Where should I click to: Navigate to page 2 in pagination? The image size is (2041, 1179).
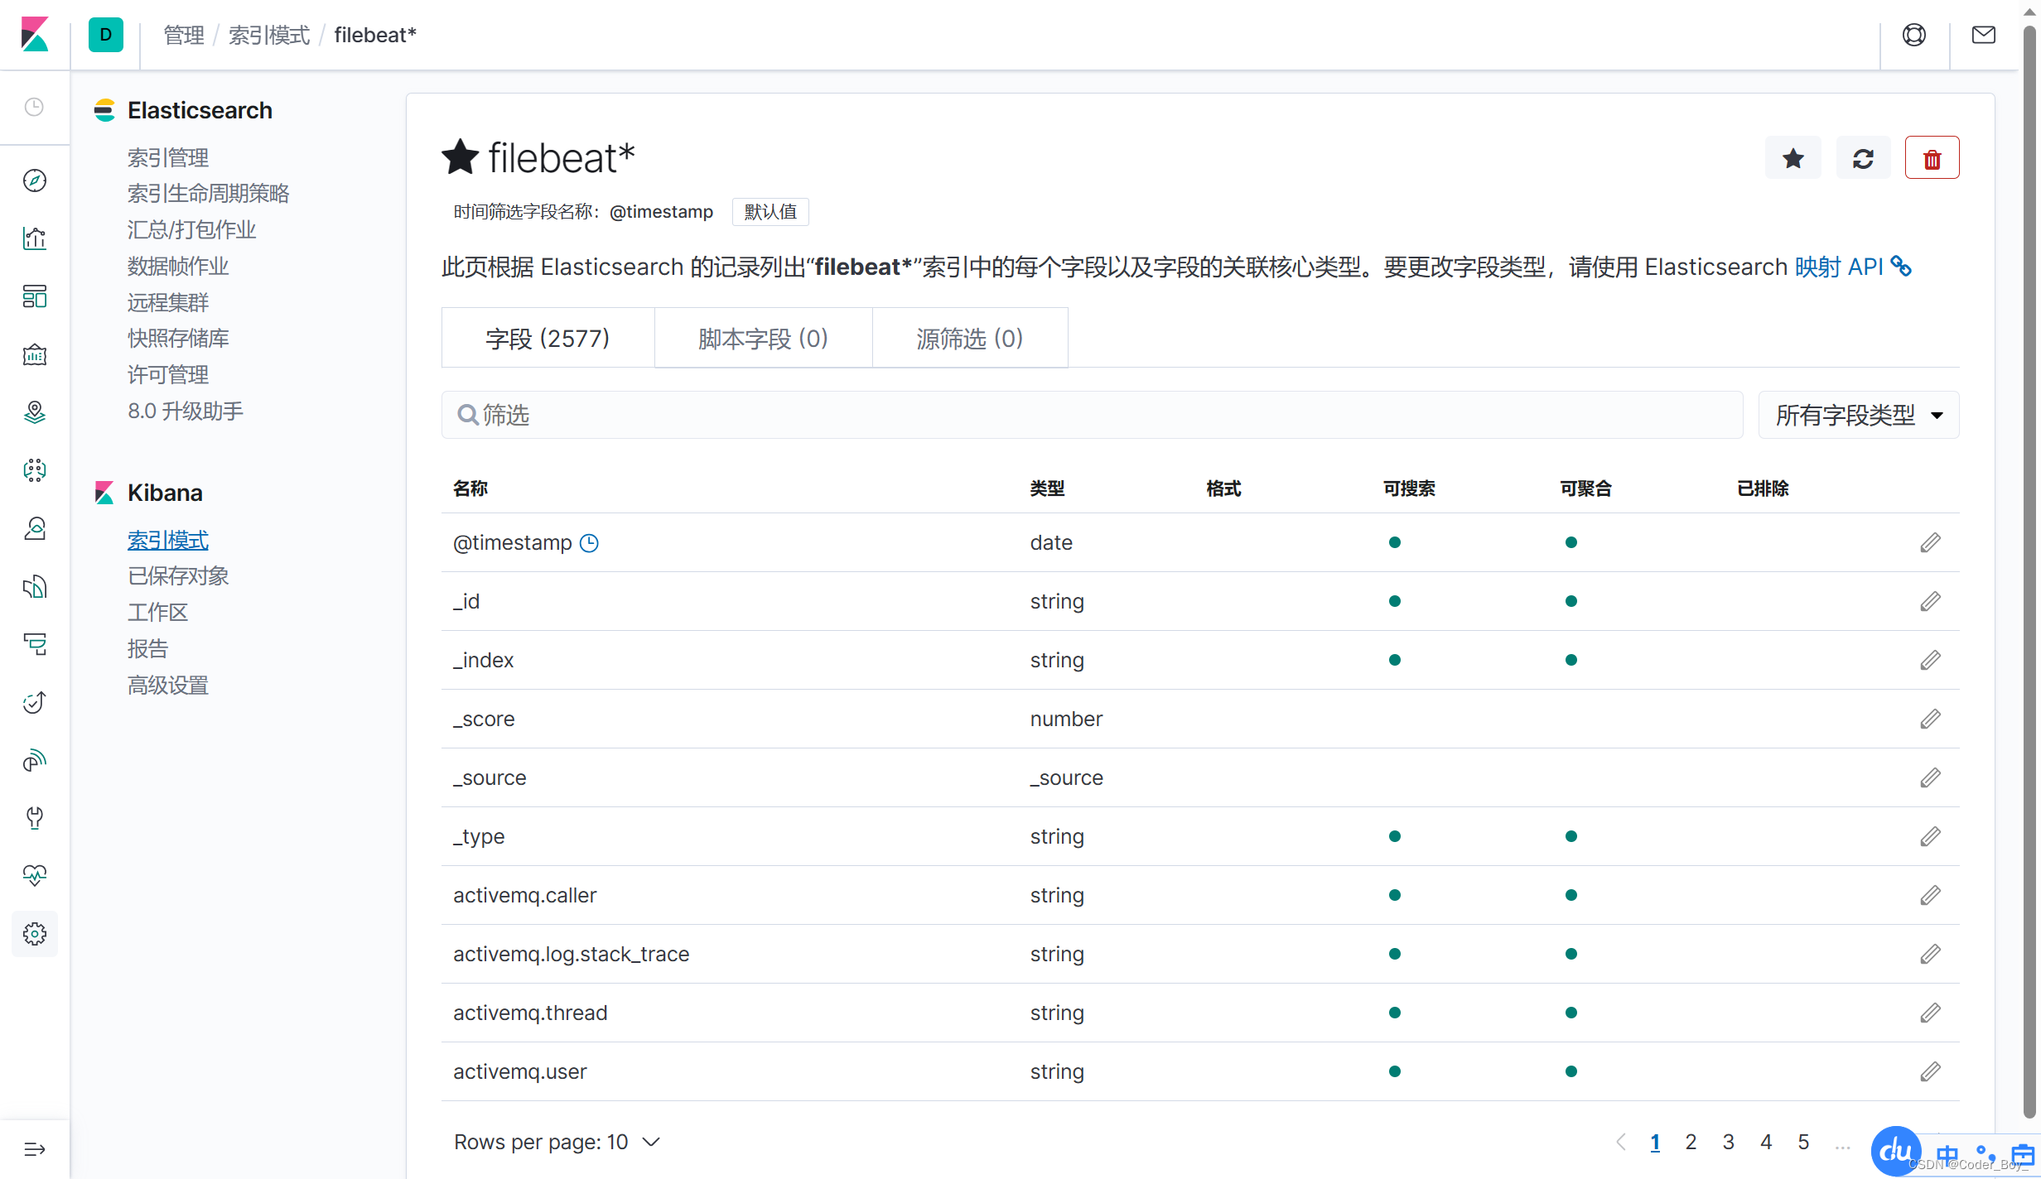pyautogui.click(x=1689, y=1140)
